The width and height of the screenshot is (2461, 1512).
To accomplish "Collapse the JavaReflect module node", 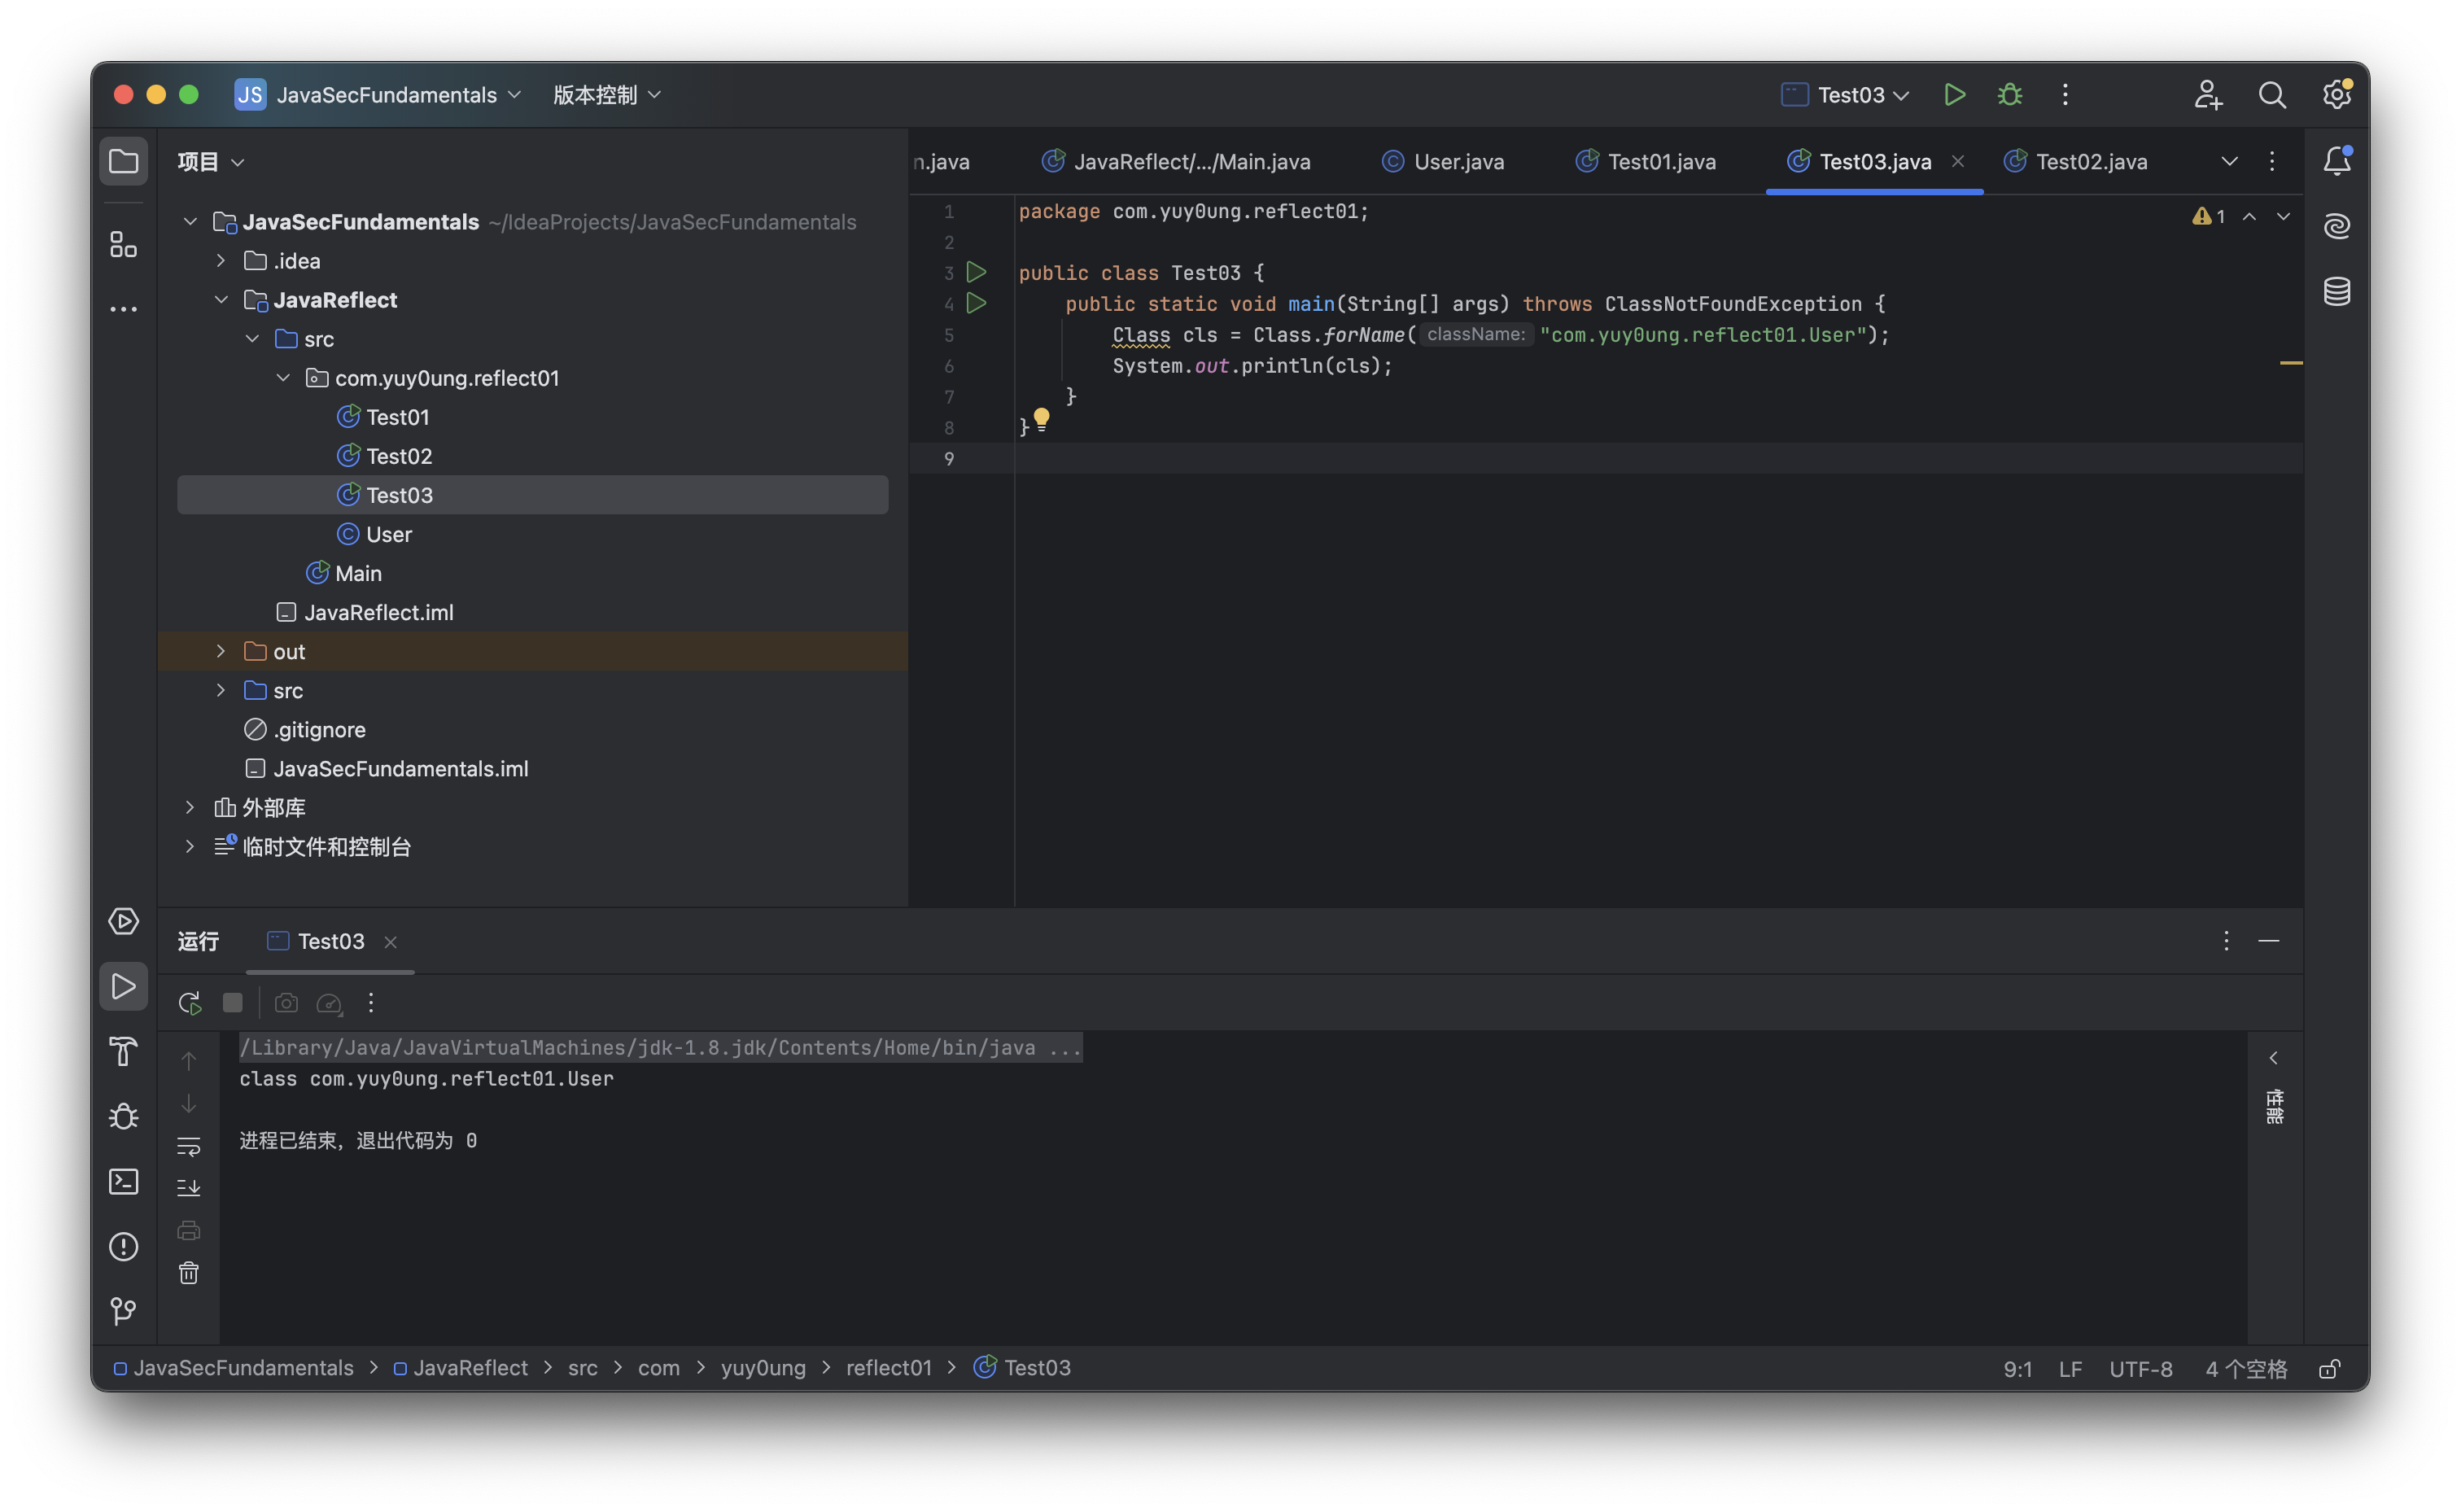I will click(x=221, y=300).
